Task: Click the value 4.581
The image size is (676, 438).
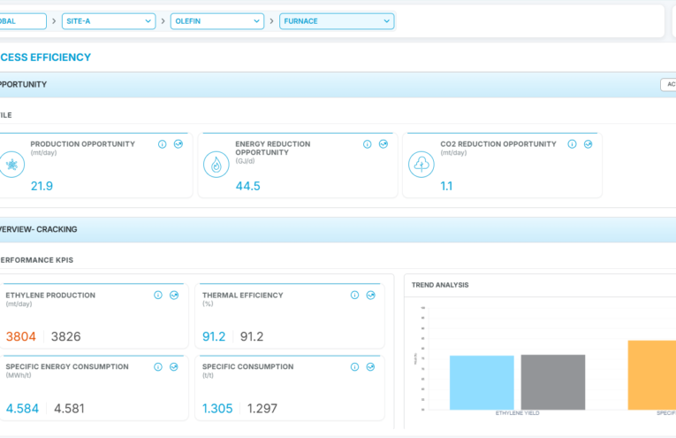Action: click(x=69, y=408)
